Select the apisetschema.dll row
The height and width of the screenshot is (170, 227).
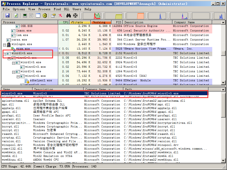click(x=105, y=101)
